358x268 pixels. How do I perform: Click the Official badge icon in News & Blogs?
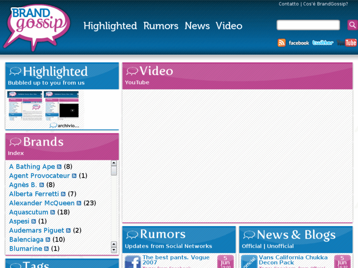point(249,262)
